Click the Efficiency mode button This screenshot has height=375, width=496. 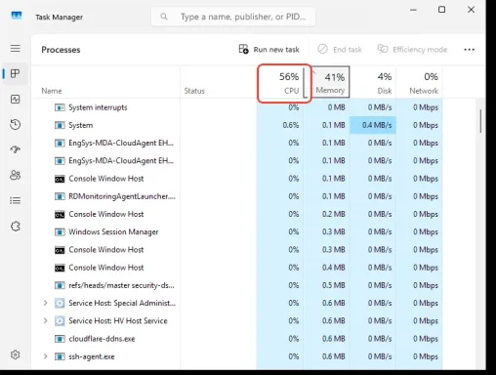[x=412, y=50]
